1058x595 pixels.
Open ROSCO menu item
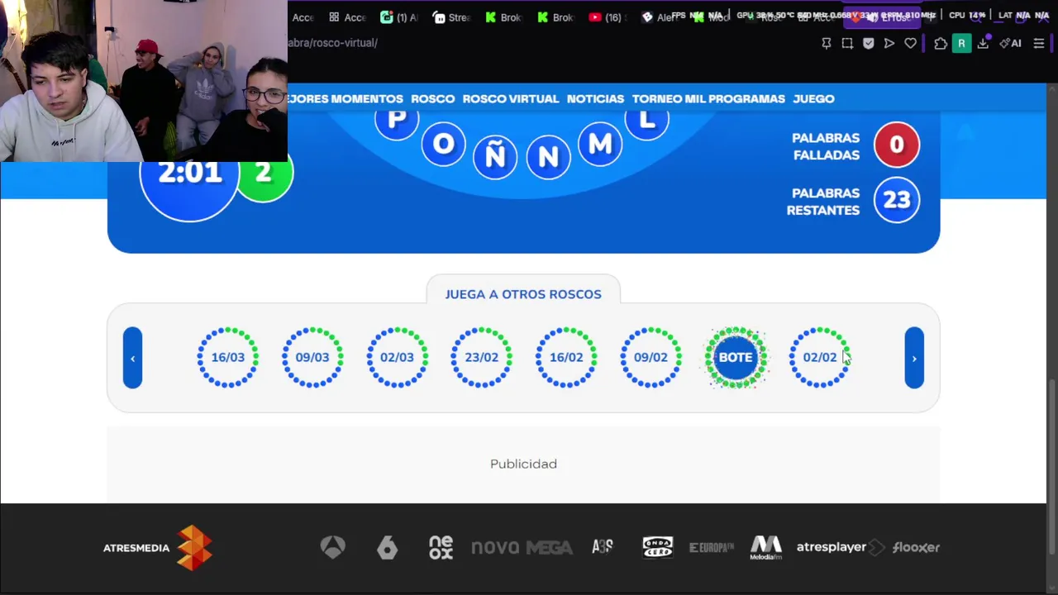433,98
